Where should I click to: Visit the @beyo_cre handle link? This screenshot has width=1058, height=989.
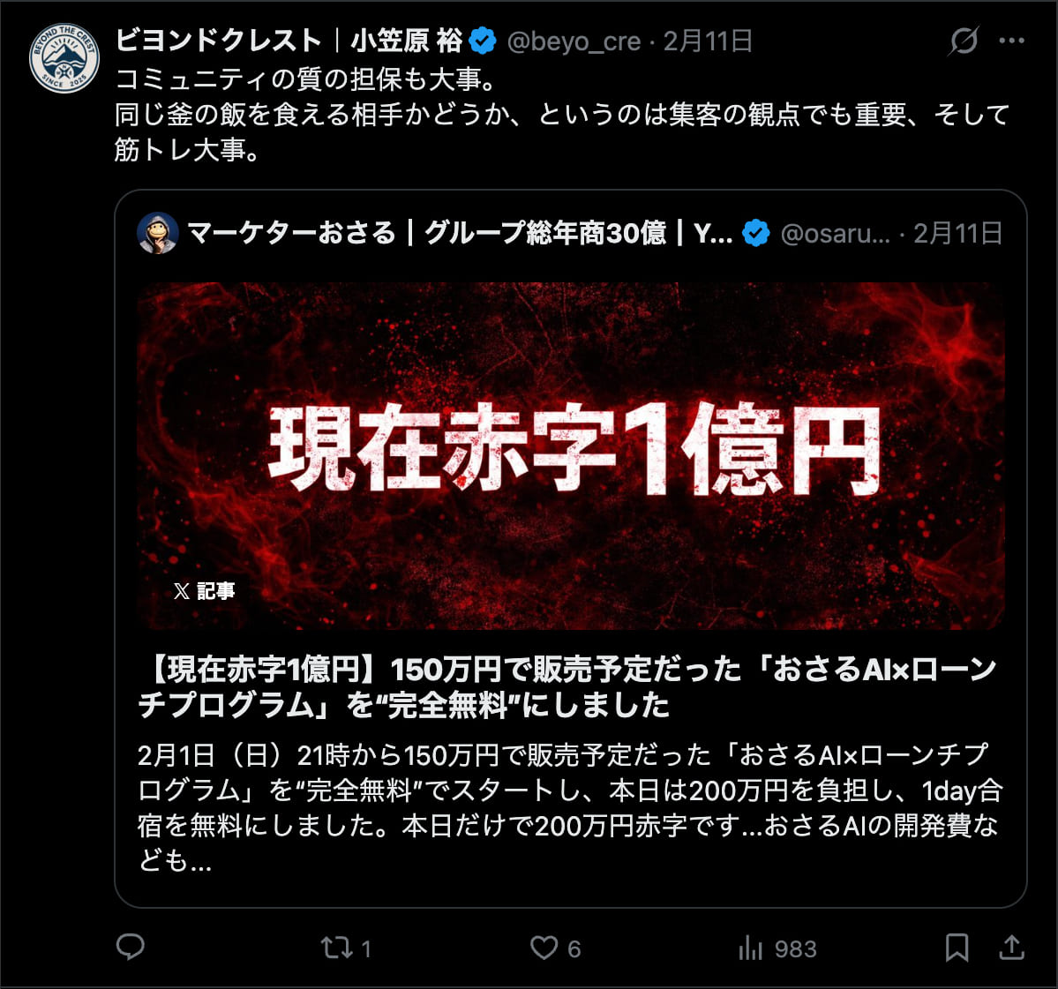pos(574,41)
